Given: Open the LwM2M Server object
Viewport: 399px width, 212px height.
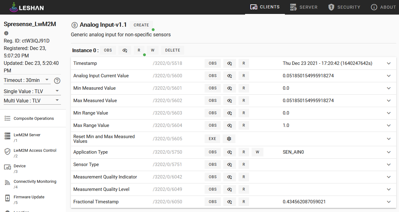Looking at the screenshot, I should pos(27,137).
